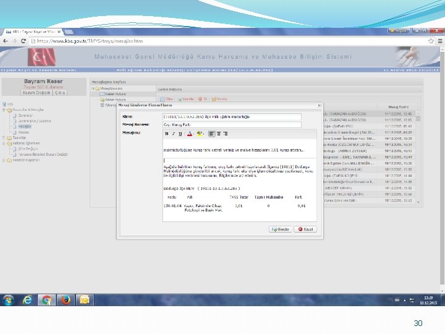Viewport: 445px width, 334px height.
Task: Align message text to the left
Action: (x=212, y=134)
